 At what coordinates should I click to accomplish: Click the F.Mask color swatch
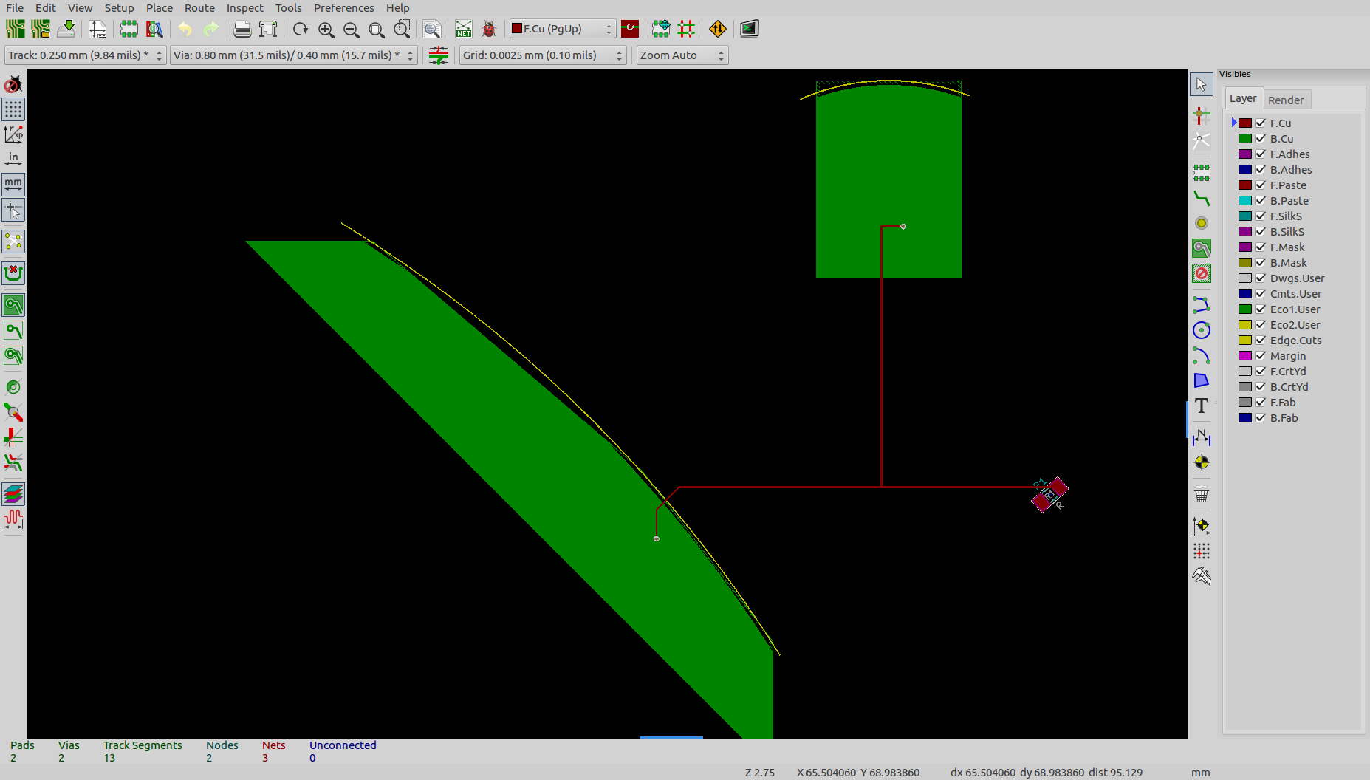click(x=1244, y=247)
